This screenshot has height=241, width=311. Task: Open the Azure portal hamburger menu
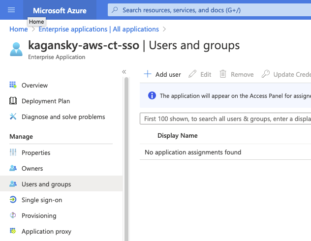pos(12,10)
